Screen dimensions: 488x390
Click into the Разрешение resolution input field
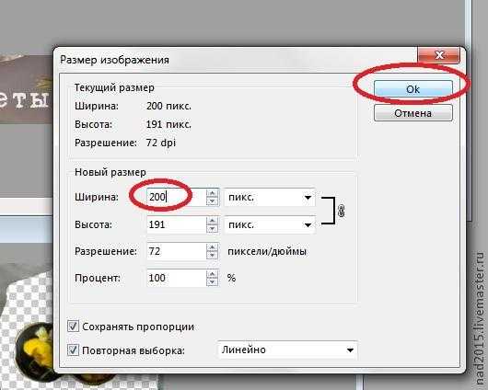click(177, 251)
